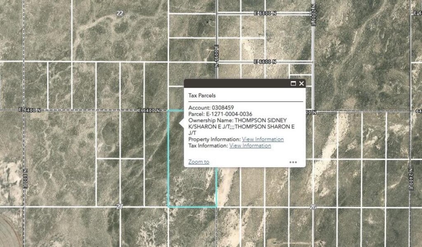The height and width of the screenshot is (247, 422).
Task: Click the N 1600 E road label
Action: coord(216,56)
